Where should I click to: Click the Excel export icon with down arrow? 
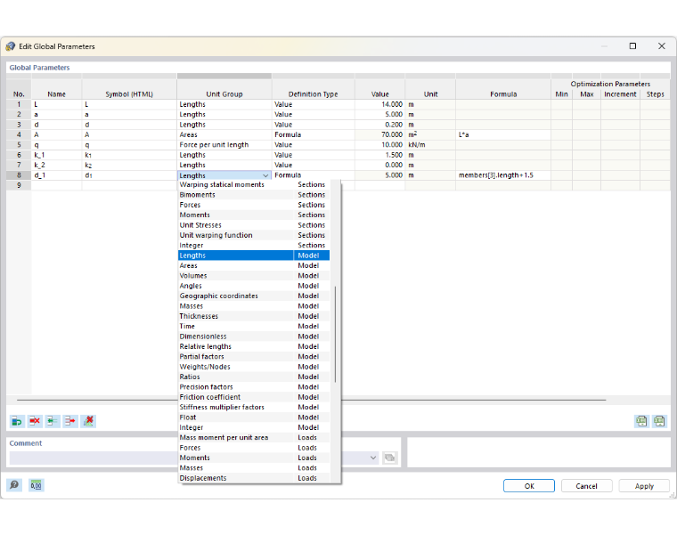tap(641, 421)
